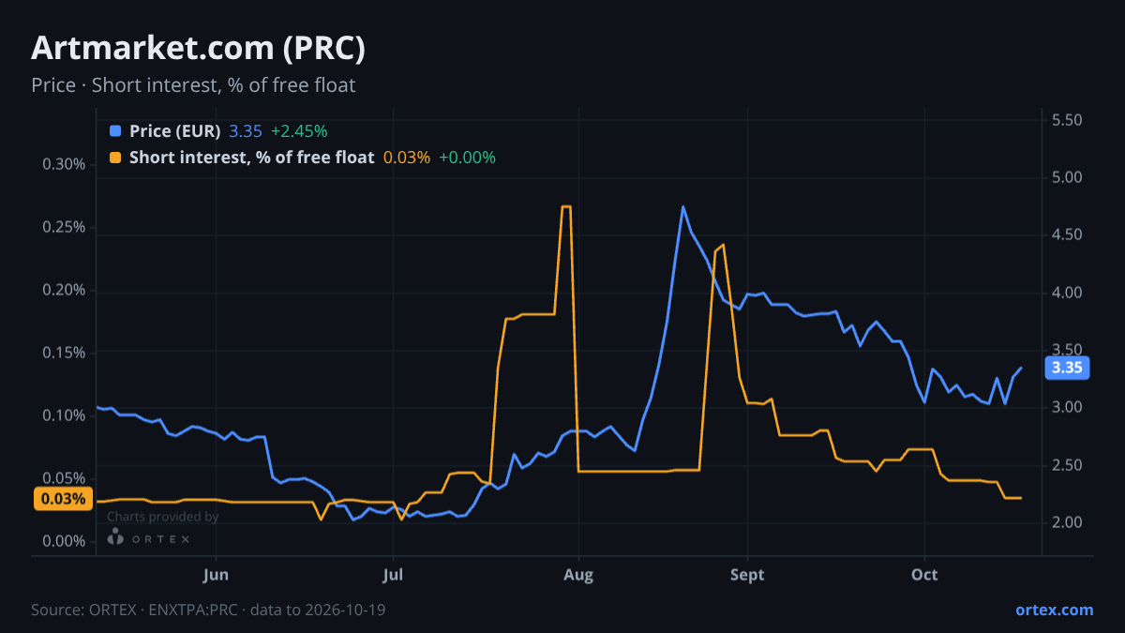Click the 4.00 right axis label
Image resolution: width=1125 pixels, height=633 pixels.
click(1067, 293)
